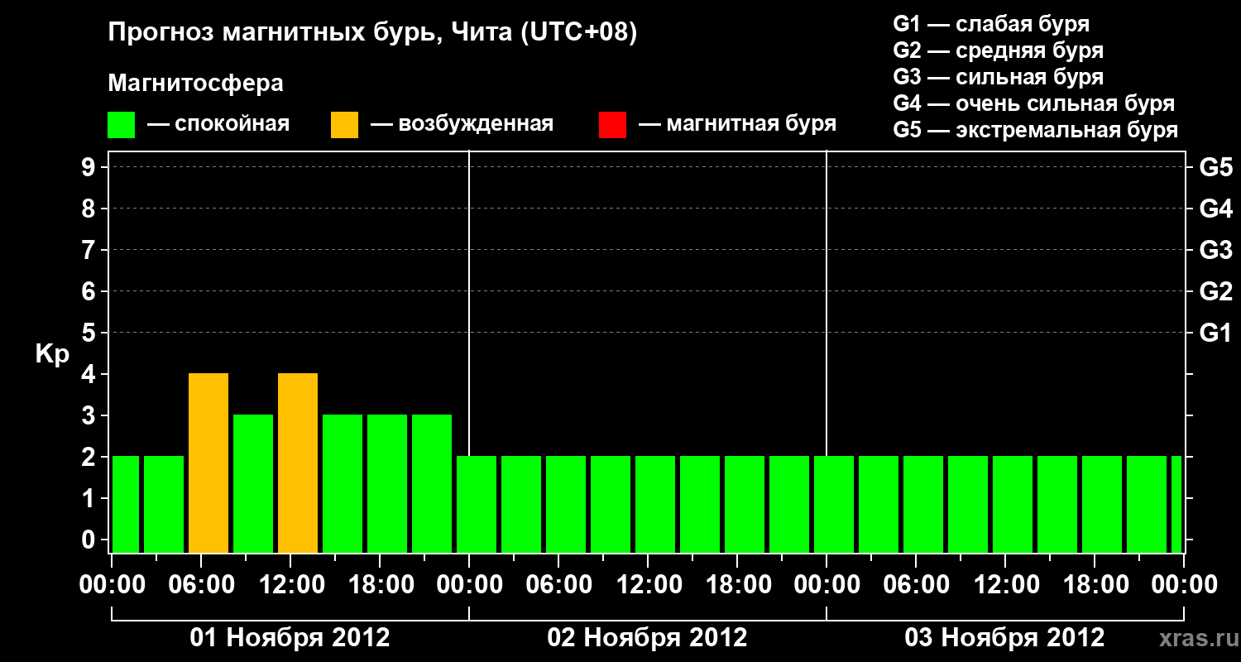The width and height of the screenshot is (1241, 662).
Task: Click the orange 'возбужденная' legend swatch
Action: (345, 125)
